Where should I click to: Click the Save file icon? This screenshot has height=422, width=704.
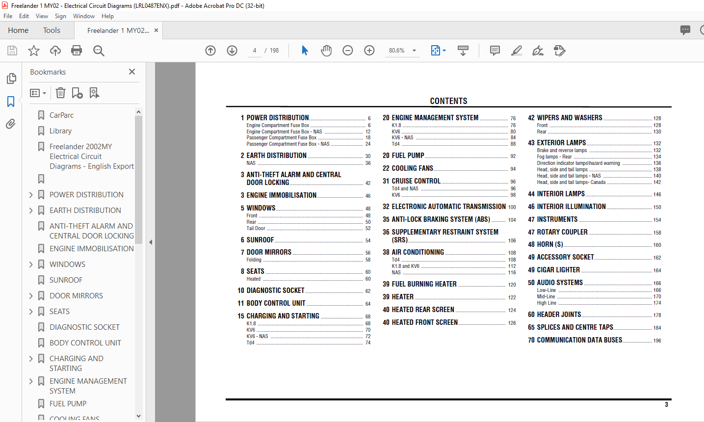point(12,51)
